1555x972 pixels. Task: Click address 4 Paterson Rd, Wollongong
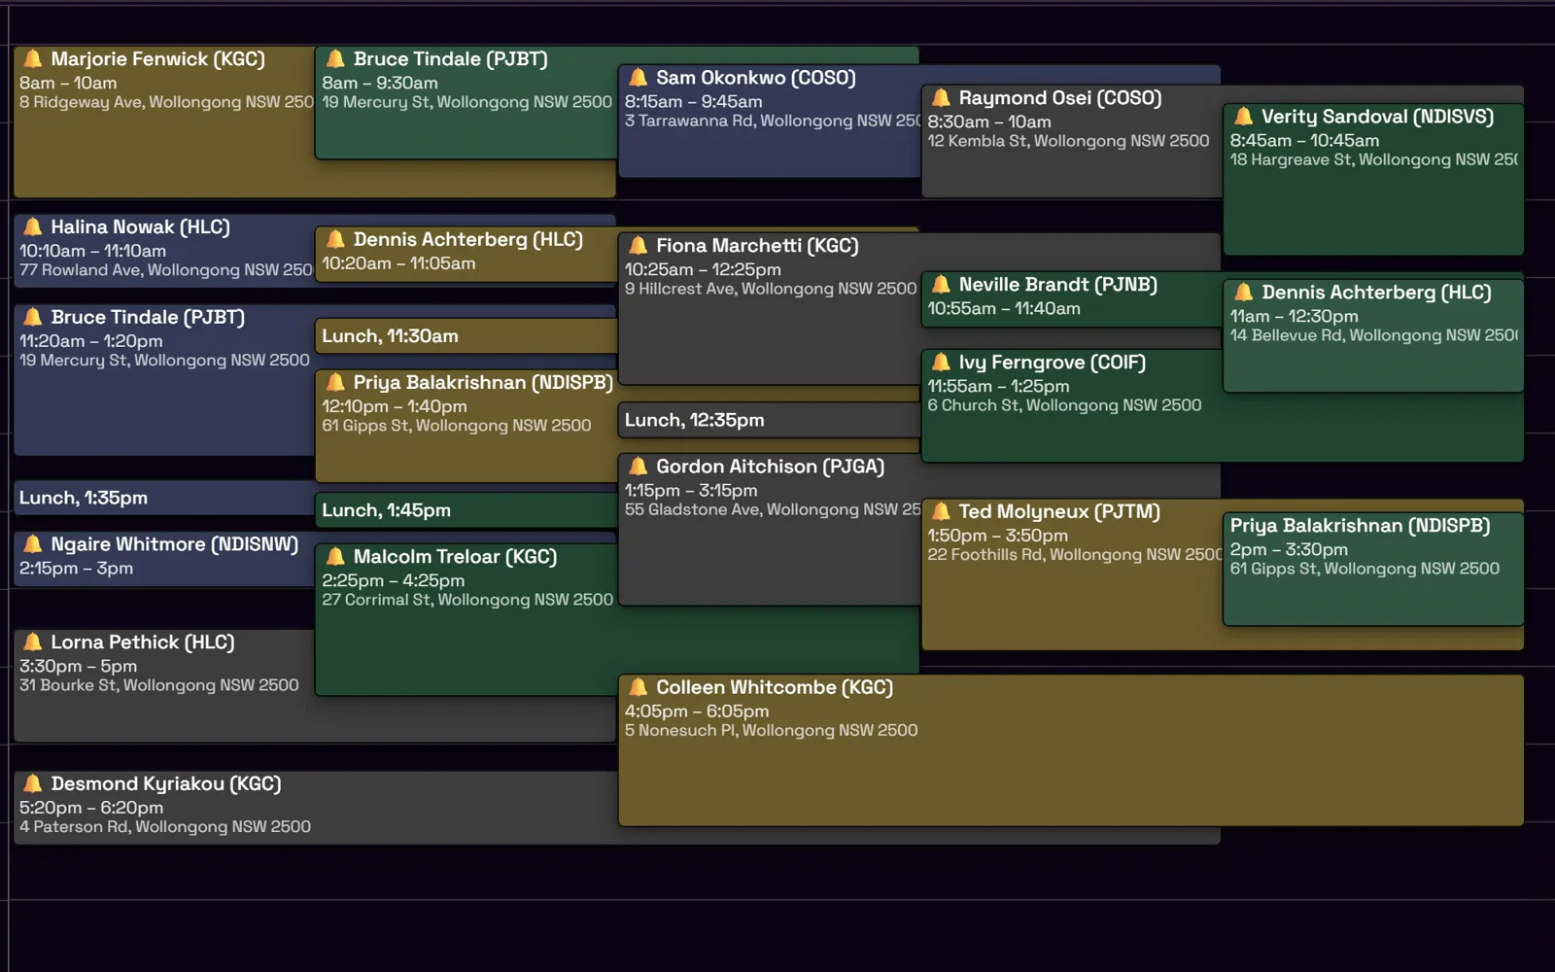165,827
